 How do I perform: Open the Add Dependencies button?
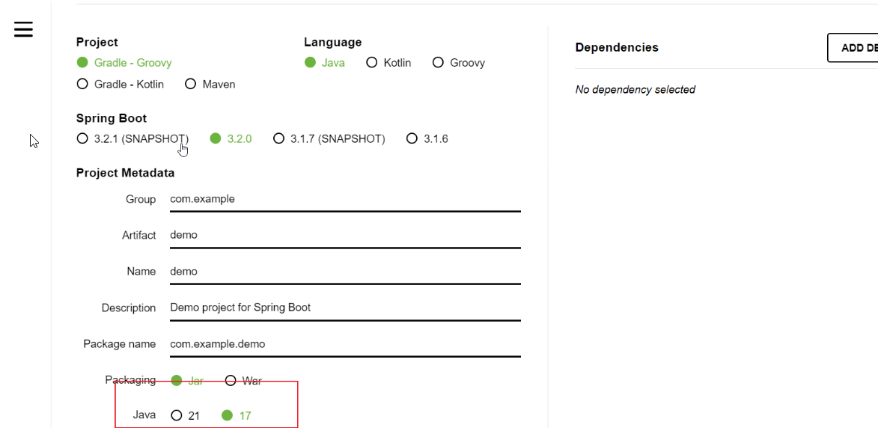(853, 48)
